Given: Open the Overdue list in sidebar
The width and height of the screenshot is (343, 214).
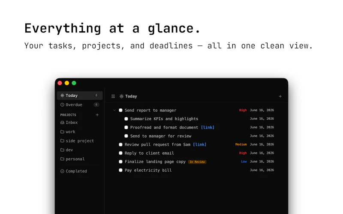Looking at the screenshot, I should (80, 104).
